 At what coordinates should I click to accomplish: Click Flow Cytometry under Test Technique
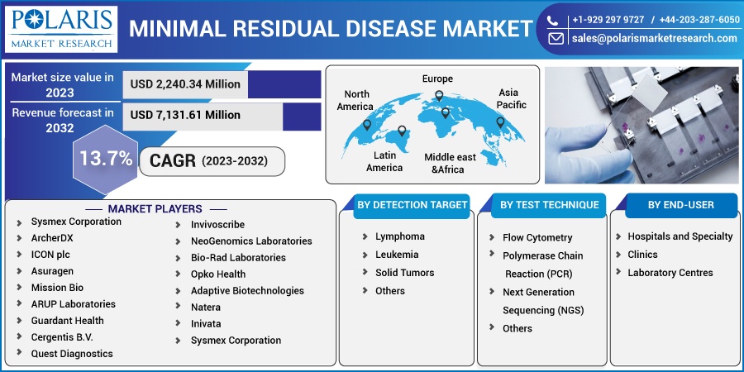[x=537, y=238]
